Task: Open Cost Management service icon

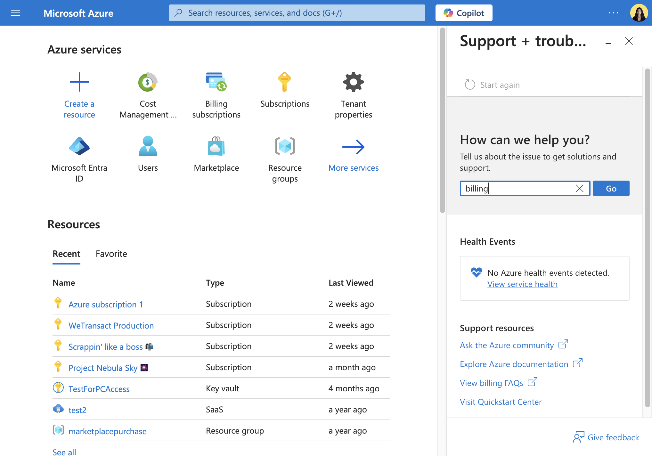Action: click(148, 82)
